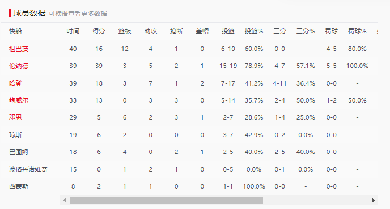
Task: Select the 快船 team tab
Action: point(15,31)
